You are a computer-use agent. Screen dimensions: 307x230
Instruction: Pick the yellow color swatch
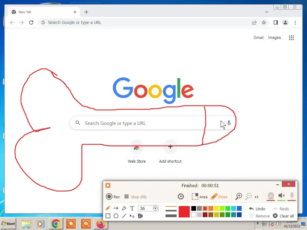[x=216, y=208]
